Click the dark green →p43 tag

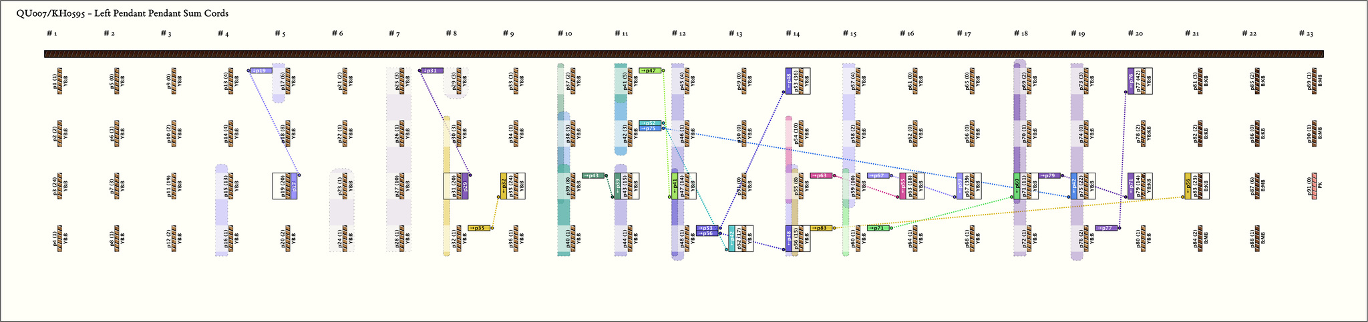(592, 175)
